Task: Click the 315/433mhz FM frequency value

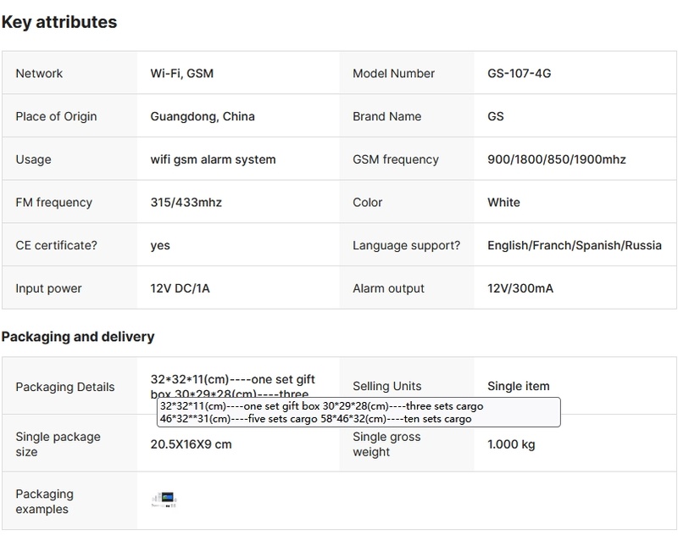Action: pos(186,203)
